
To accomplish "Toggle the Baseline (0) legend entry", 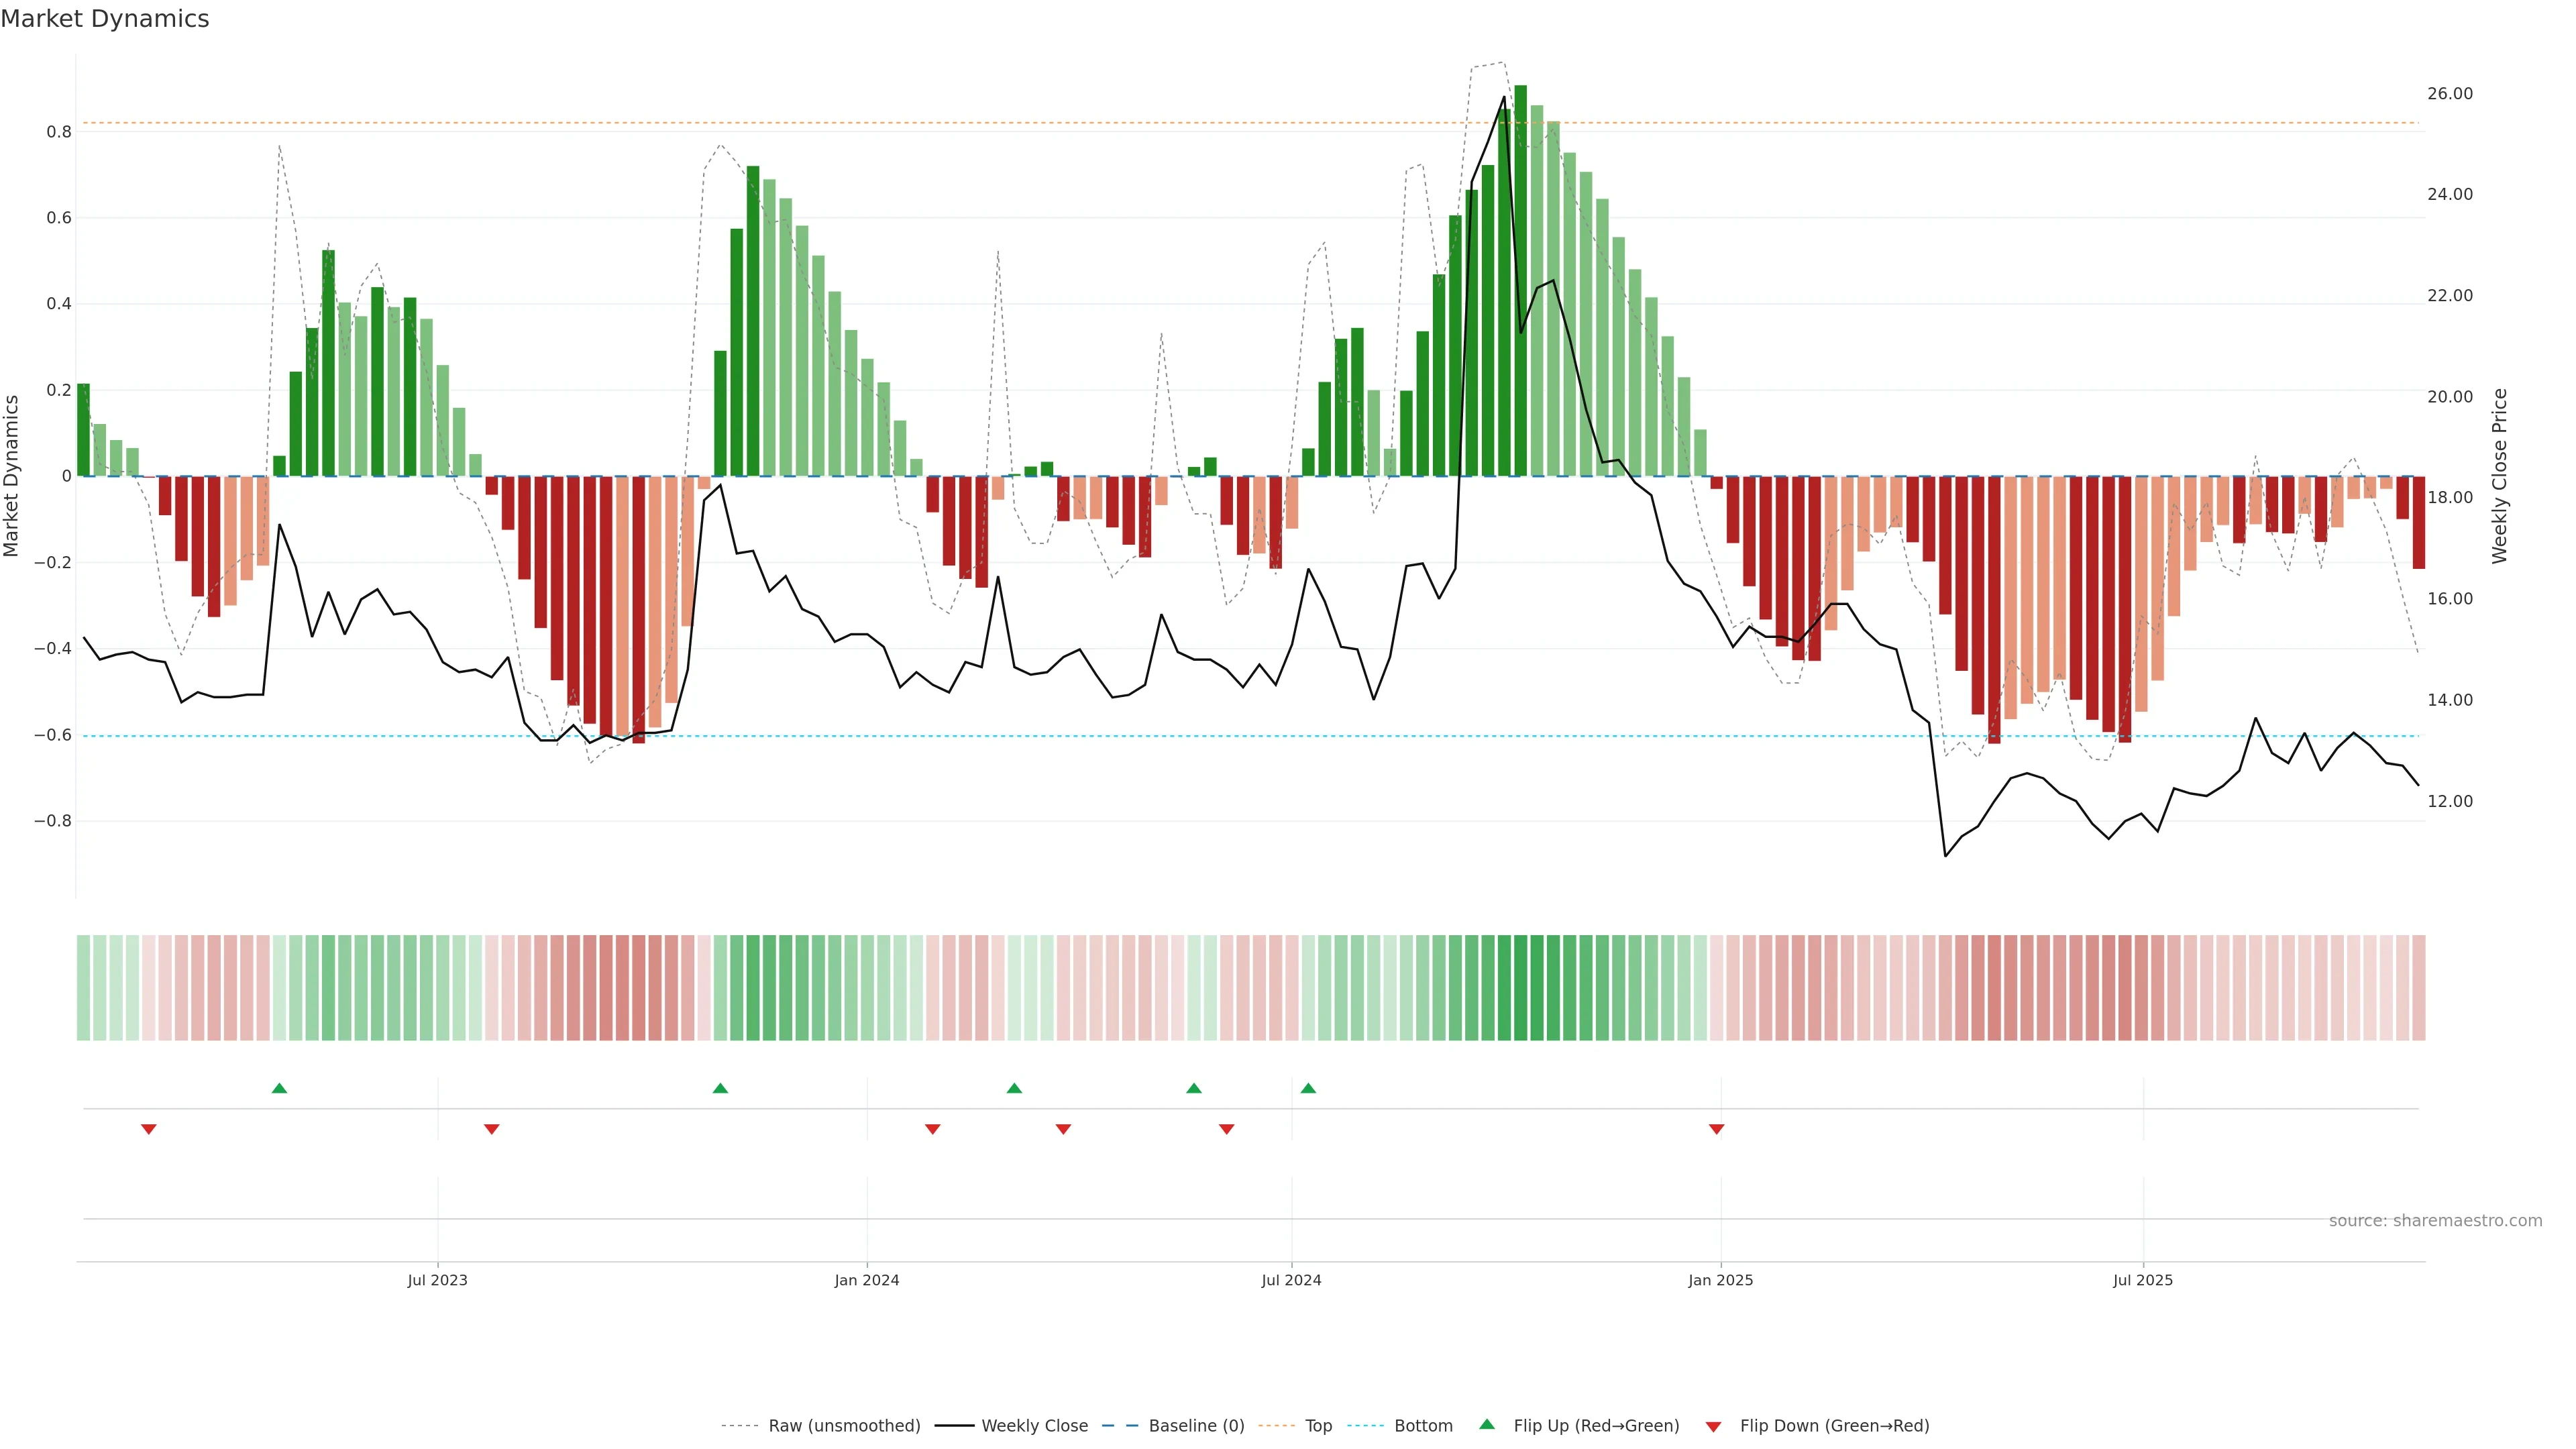I will click(x=1196, y=1426).
